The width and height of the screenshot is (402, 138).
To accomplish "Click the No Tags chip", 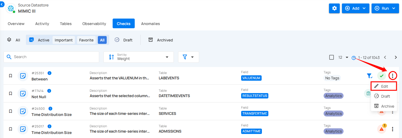I will click(332, 78).
